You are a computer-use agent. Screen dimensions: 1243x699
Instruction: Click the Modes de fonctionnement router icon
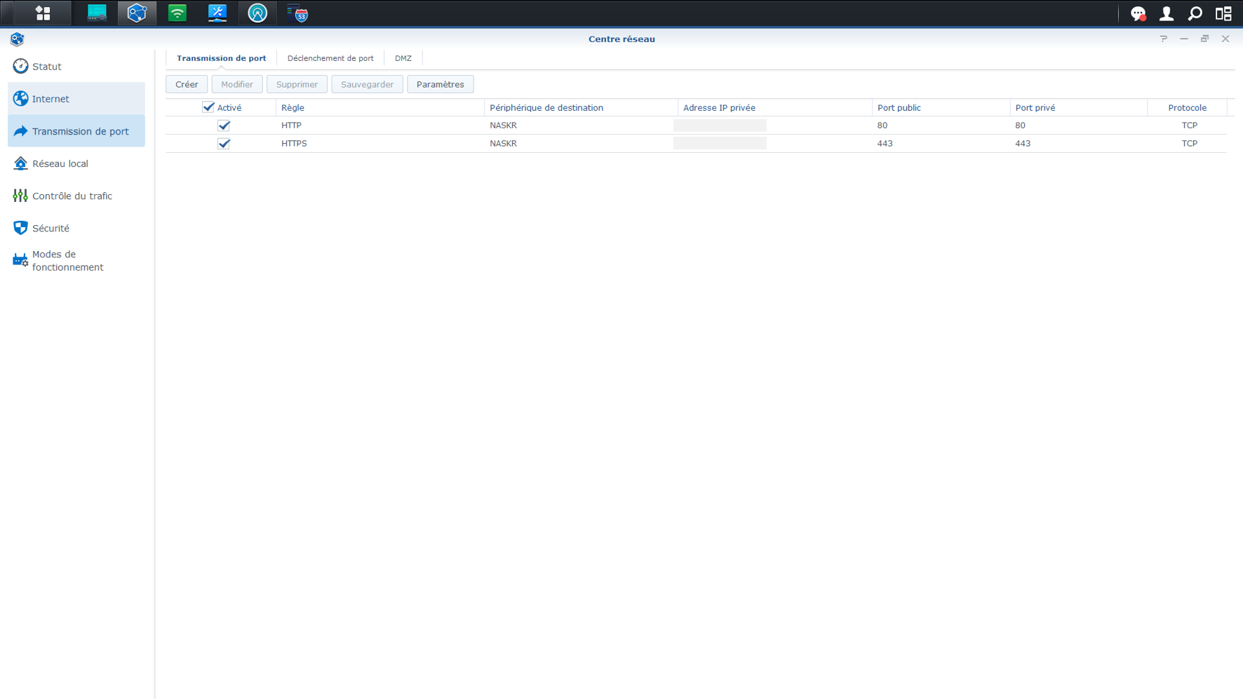pos(20,260)
